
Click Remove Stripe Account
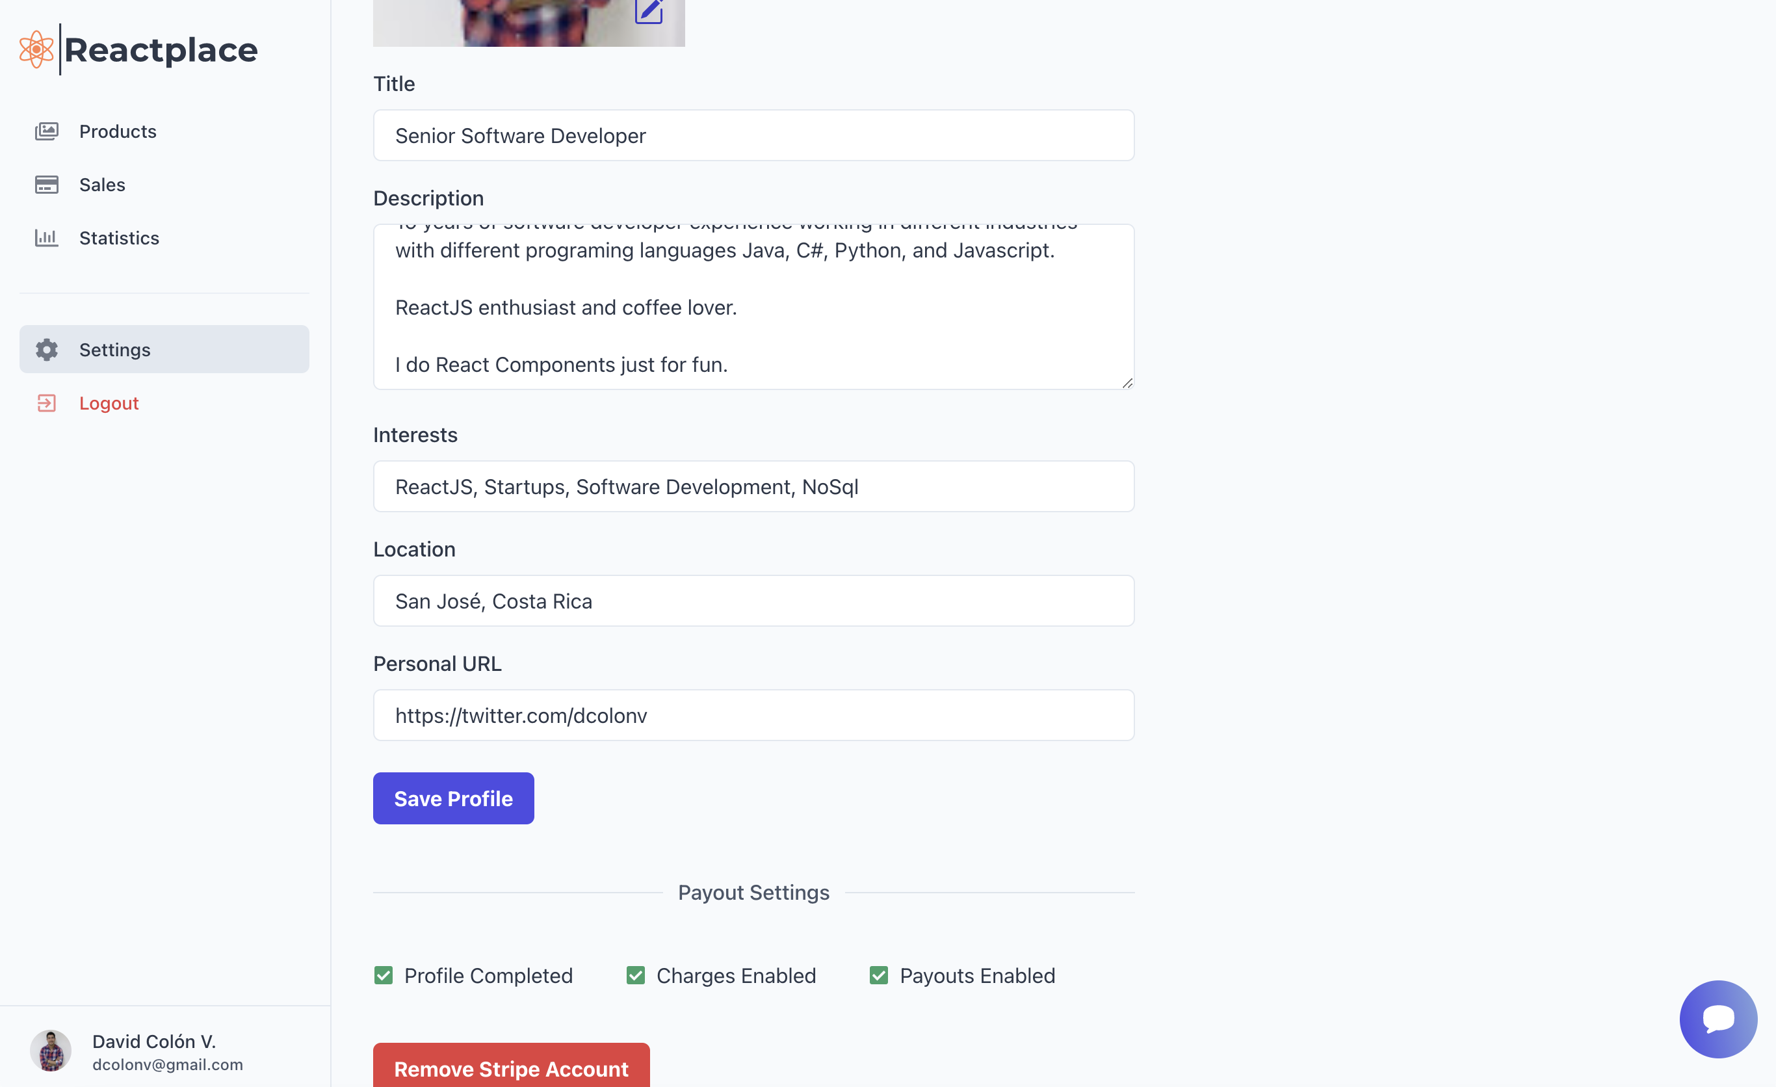pyautogui.click(x=511, y=1069)
